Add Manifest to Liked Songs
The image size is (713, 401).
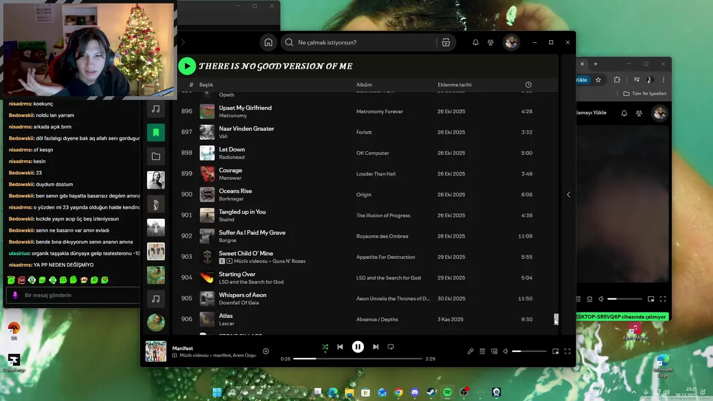click(266, 351)
